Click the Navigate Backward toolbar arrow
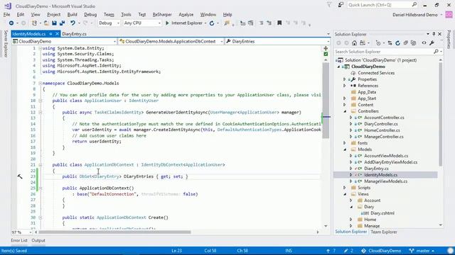This screenshot has width=455, height=255. pos(11,23)
